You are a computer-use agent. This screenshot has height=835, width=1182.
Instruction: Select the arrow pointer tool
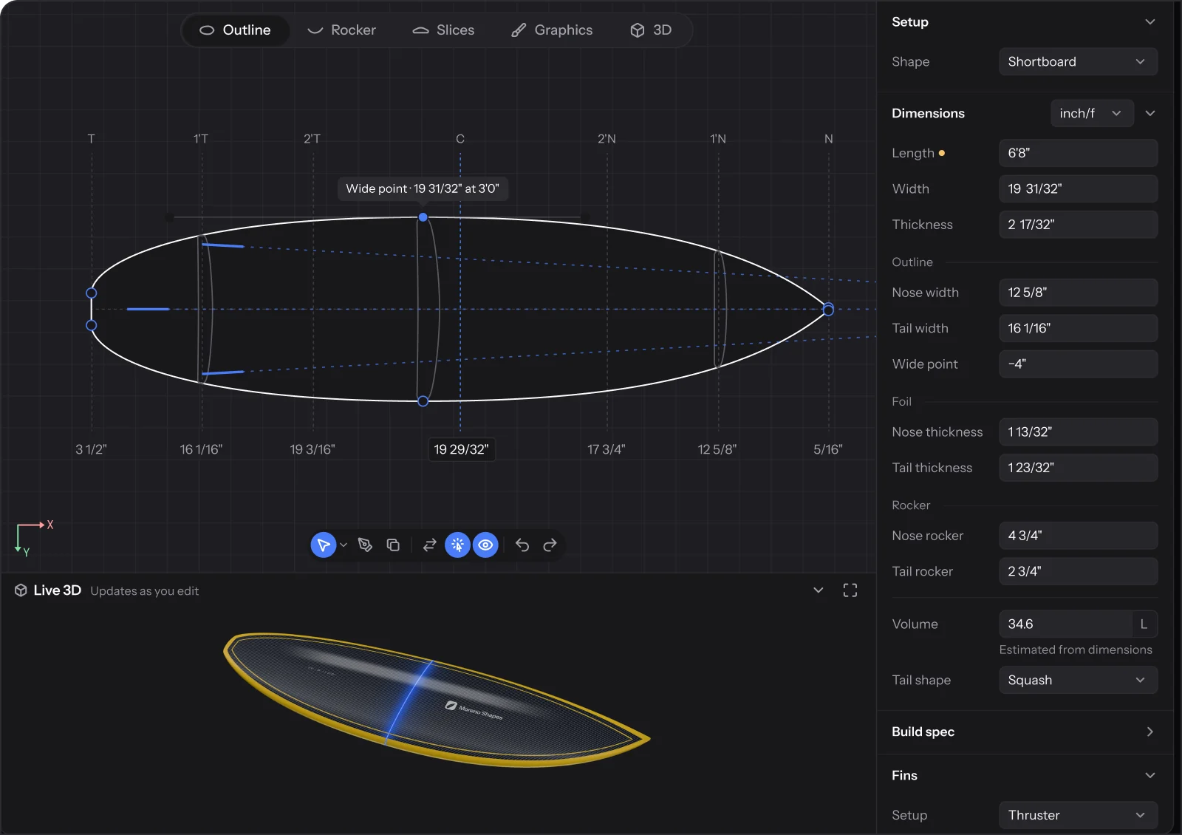[x=323, y=545]
